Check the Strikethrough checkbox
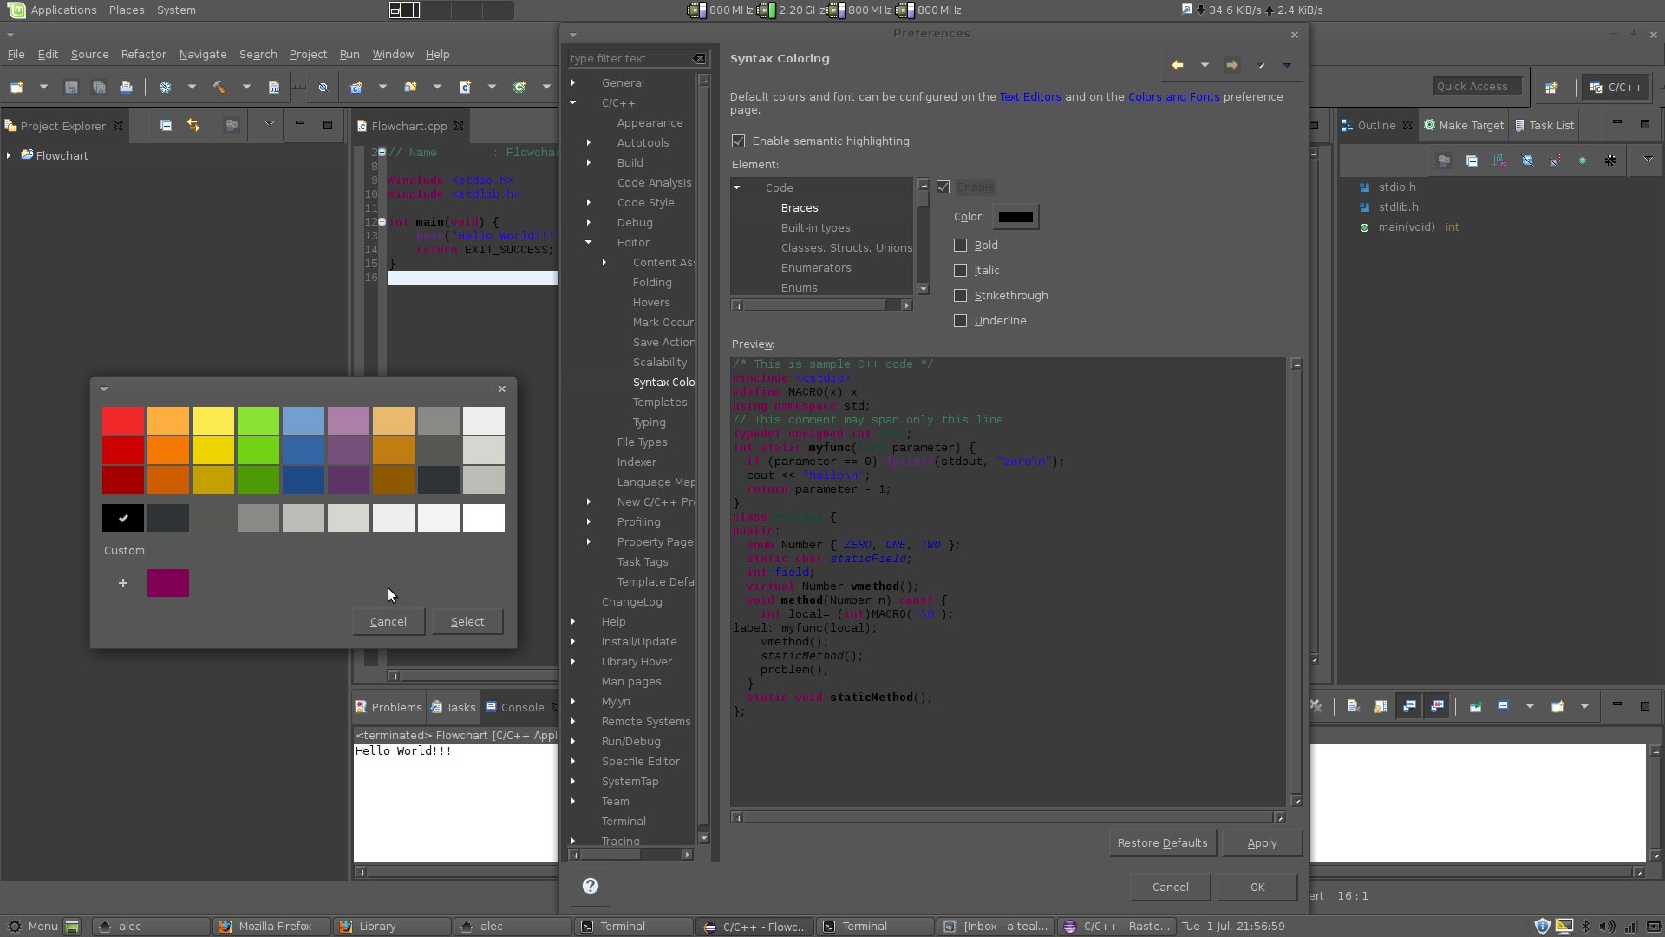1665x937 pixels. click(960, 295)
